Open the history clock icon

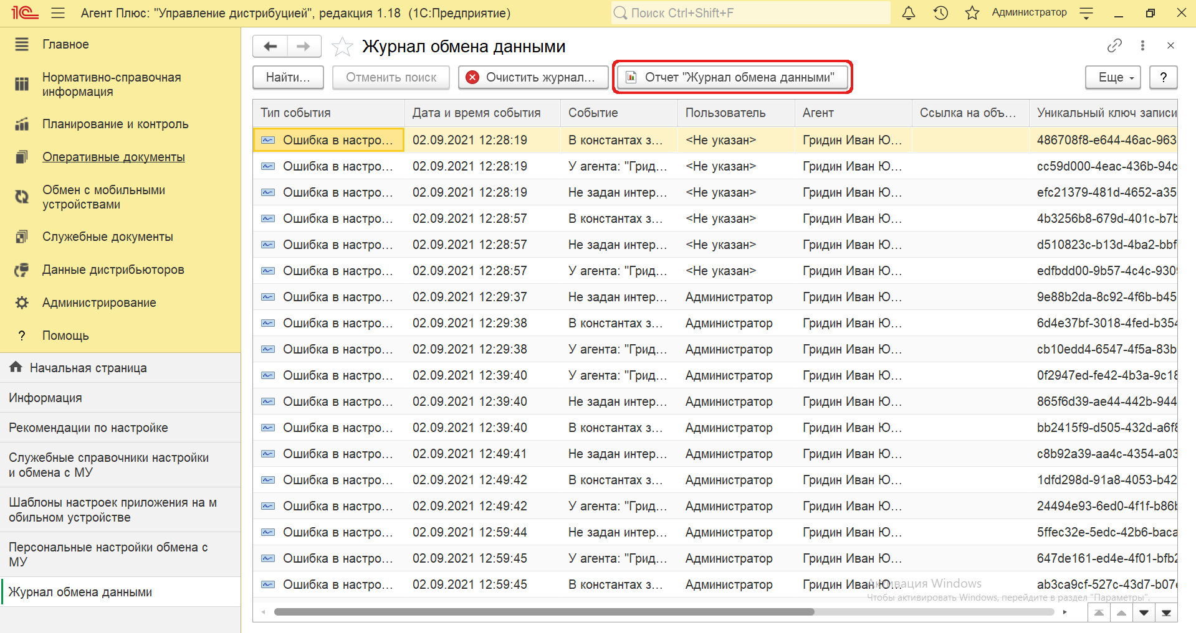click(x=940, y=13)
